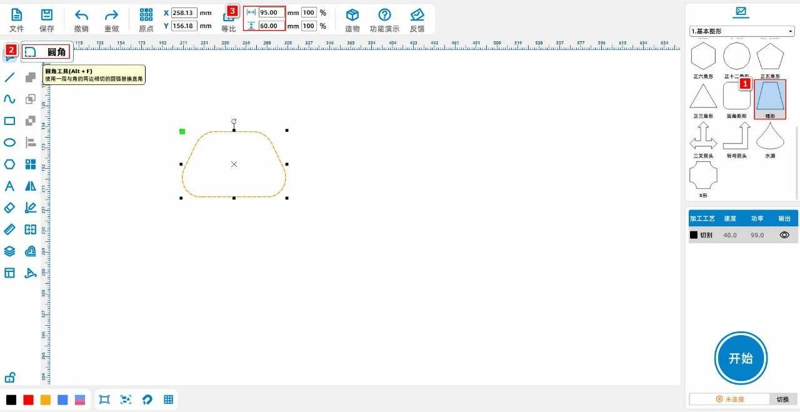Toggle the magnet snap icon
Screen dimensions: 800x412
[147, 399]
